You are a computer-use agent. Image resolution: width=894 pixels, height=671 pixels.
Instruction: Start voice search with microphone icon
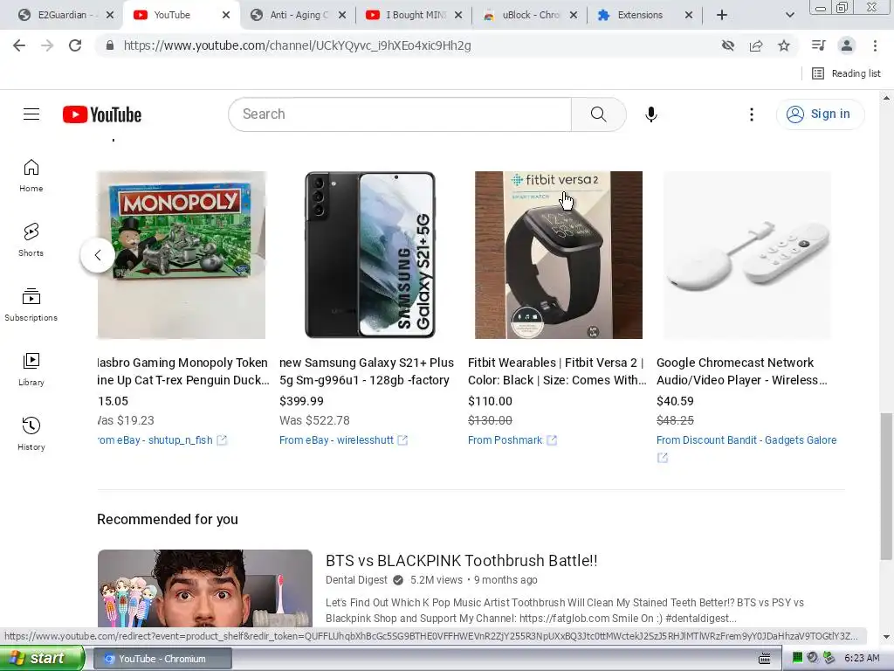click(651, 114)
